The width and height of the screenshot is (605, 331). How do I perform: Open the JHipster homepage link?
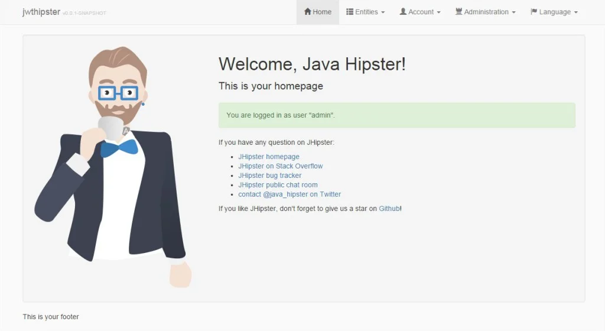pos(269,157)
